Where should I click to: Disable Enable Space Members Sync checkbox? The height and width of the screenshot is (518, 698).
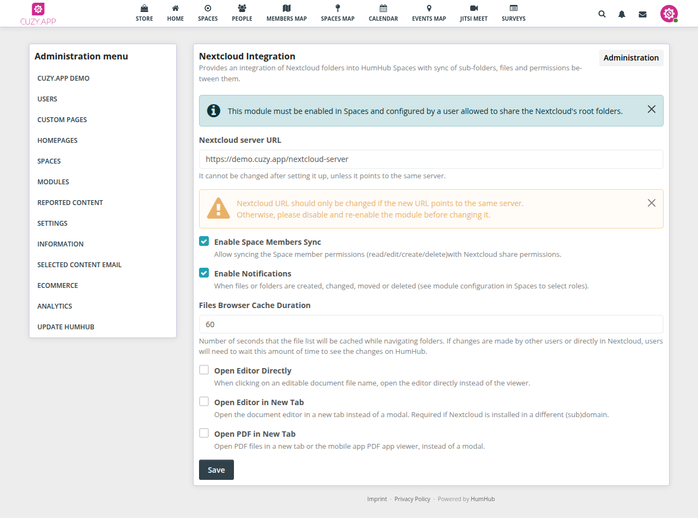pos(204,242)
